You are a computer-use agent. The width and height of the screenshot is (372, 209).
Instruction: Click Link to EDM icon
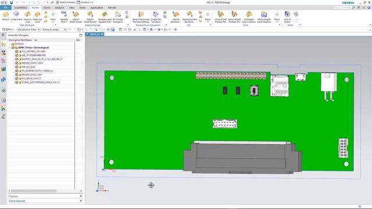click(287, 17)
